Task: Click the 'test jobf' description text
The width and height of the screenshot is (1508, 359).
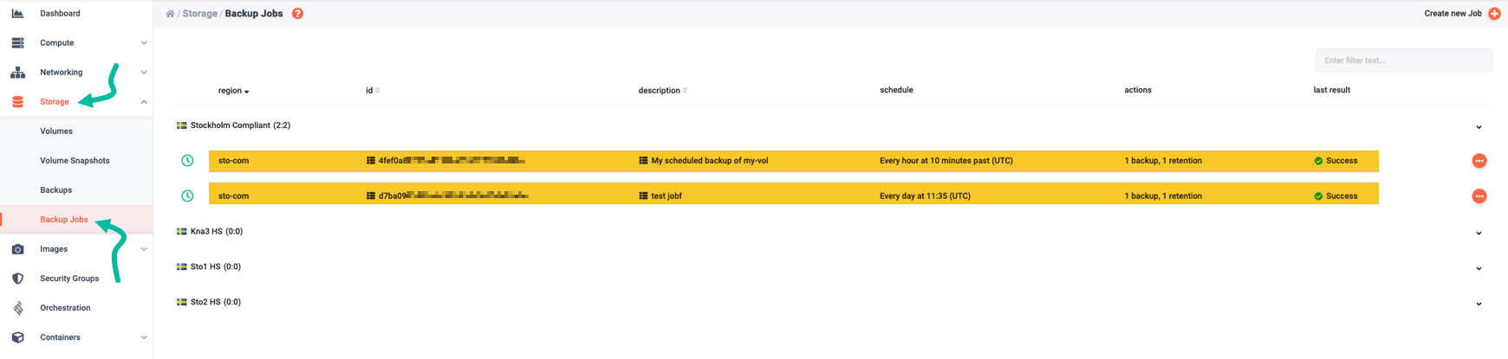Action: click(666, 196)
